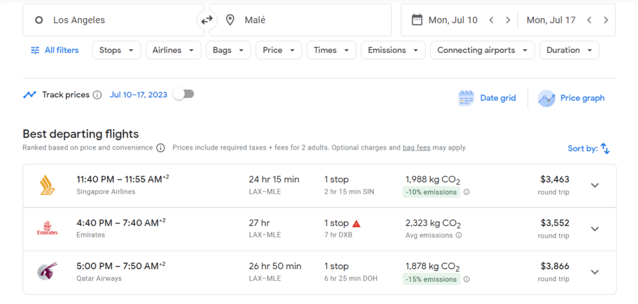Open the Bags filter dropdown
This screenshot has width=638, height=304.
(228, 50)
